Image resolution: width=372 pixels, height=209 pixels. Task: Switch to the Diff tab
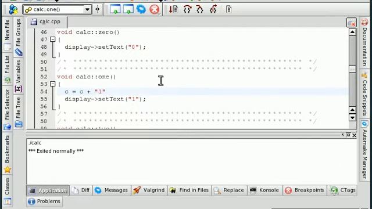(x=81, y=190)
